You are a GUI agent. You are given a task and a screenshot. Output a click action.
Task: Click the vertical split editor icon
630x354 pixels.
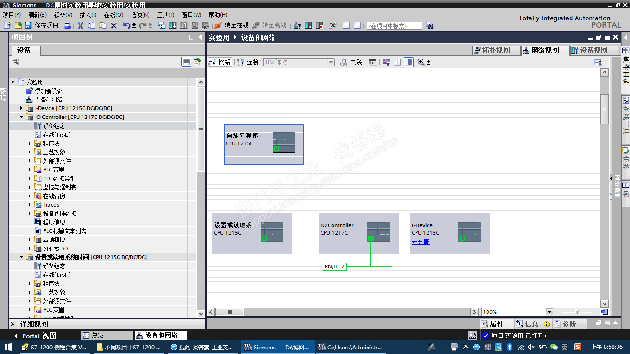(x=357, y=25)
